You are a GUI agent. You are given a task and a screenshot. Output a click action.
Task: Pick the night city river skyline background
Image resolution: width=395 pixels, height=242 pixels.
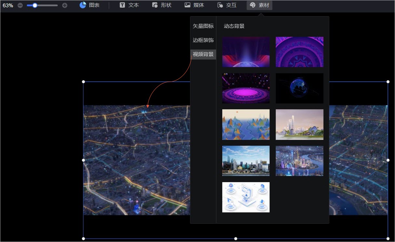pos(299,161)
